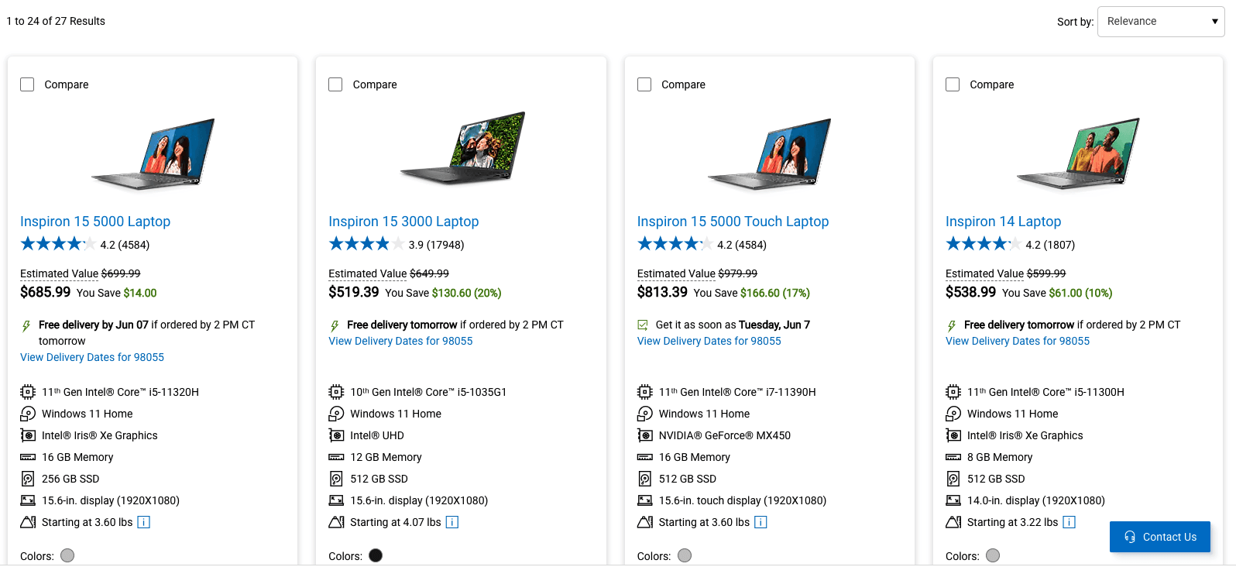Viewport: 1236px width, 567px height.
Task: Tick Compare checkbox for Inspiron 15 3000
Action: coord(335,84)
